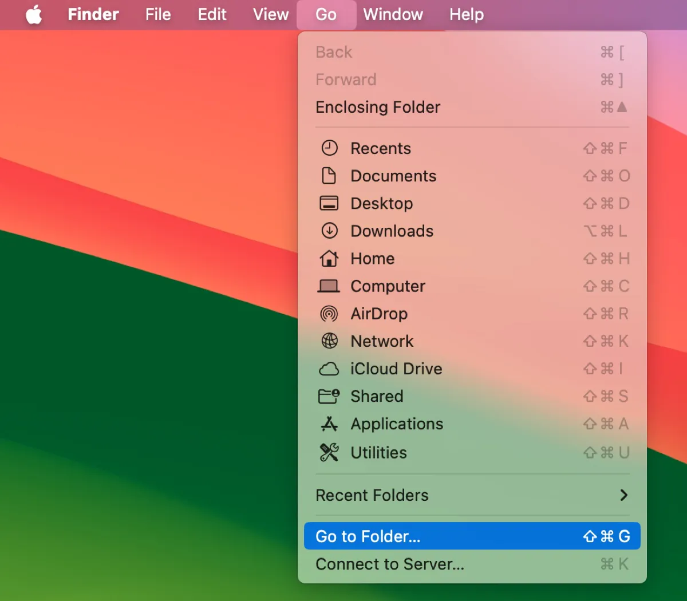Close the open Go menu

[x=326, y=14]
